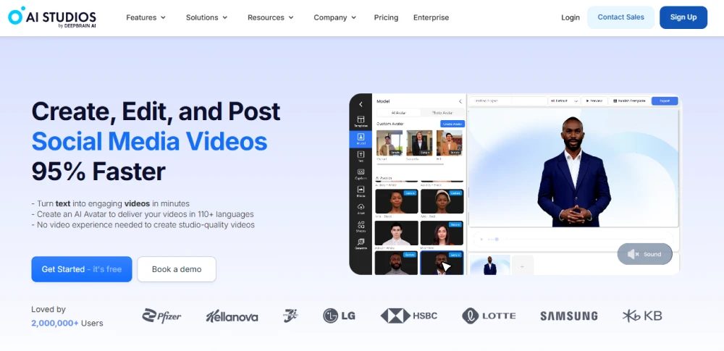The image size is (724, 351).
Task: Click the Untitled Project name field
Action: pos(508,101)
